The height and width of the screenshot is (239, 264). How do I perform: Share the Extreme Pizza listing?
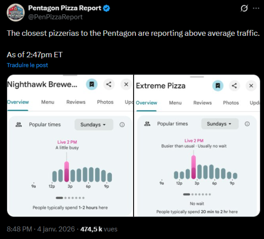[x=234, y=86]
